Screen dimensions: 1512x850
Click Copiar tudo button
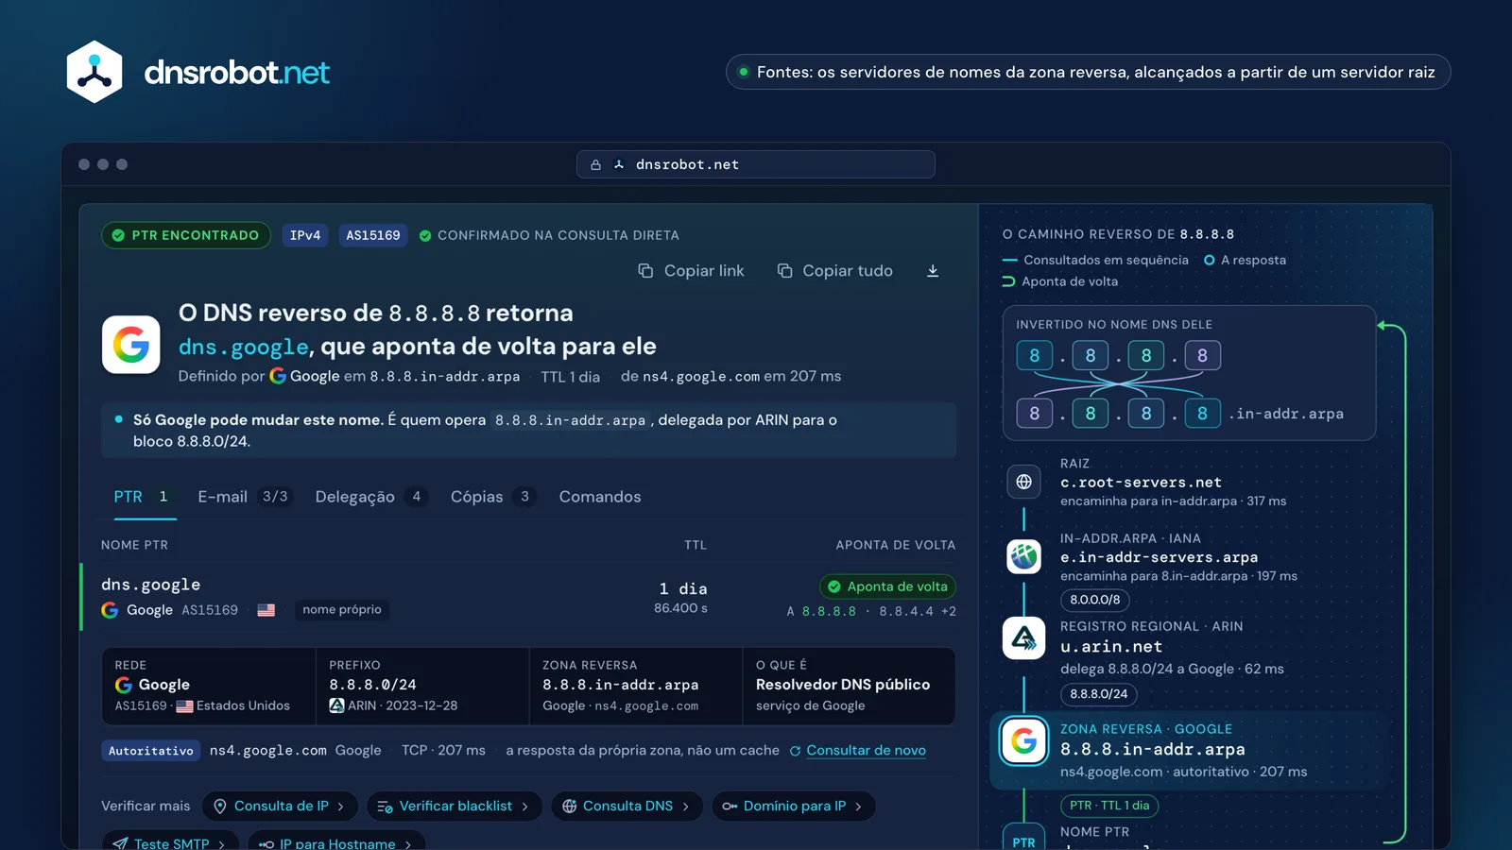tap(835, 271)
